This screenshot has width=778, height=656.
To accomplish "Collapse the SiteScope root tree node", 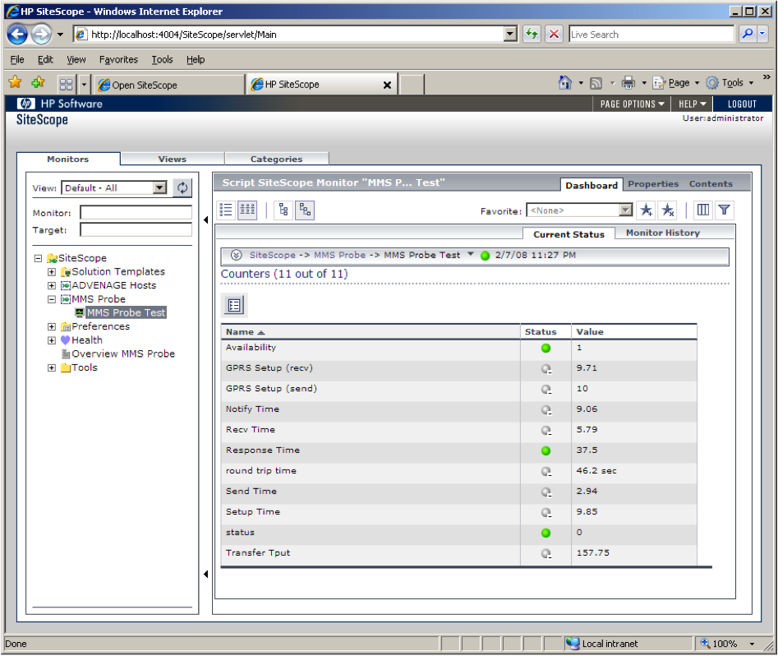I will click(38, 258).
